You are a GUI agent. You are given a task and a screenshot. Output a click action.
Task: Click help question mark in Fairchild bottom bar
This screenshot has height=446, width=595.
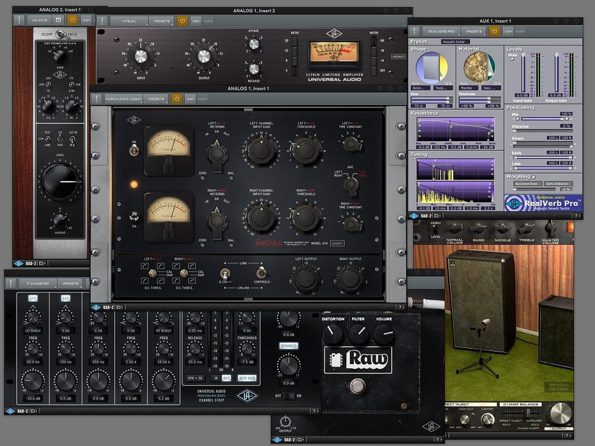click(401, 307)
